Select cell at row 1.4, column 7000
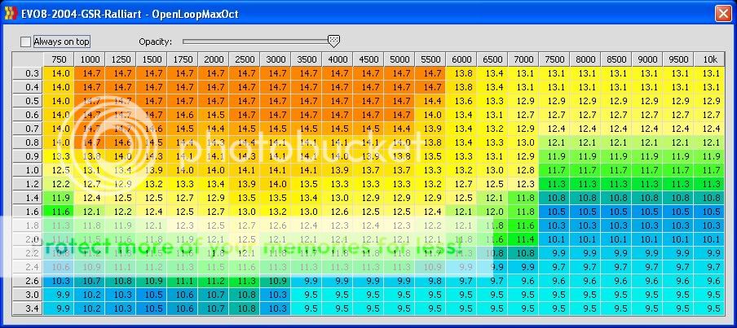737x328 pixels. click(x=524, y=198)
